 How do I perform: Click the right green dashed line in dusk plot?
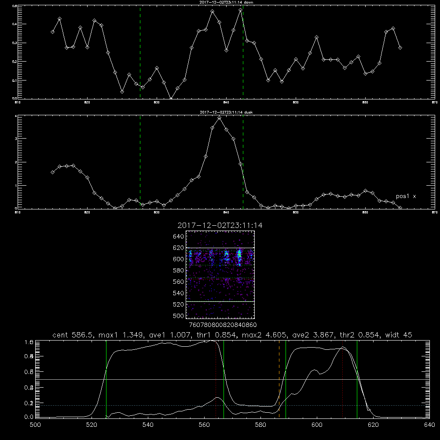point(243,162)
